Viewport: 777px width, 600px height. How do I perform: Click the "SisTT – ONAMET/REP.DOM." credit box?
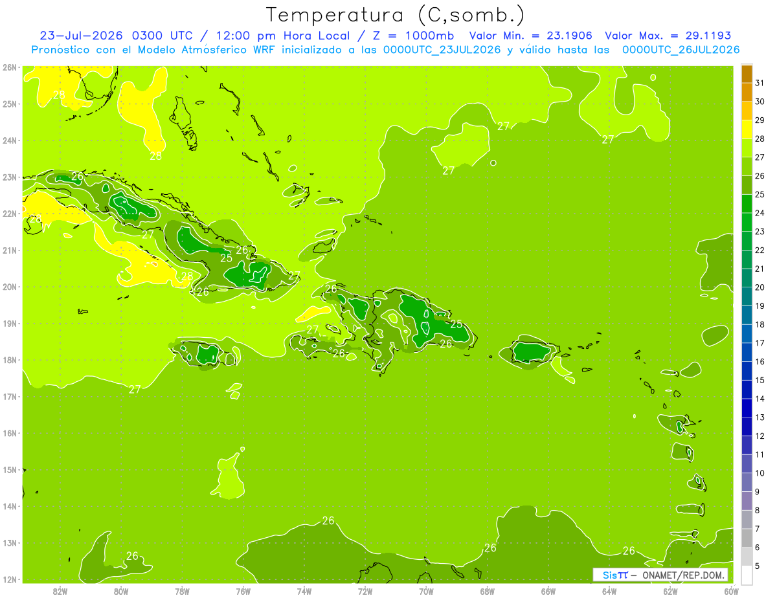click(660, 575)
